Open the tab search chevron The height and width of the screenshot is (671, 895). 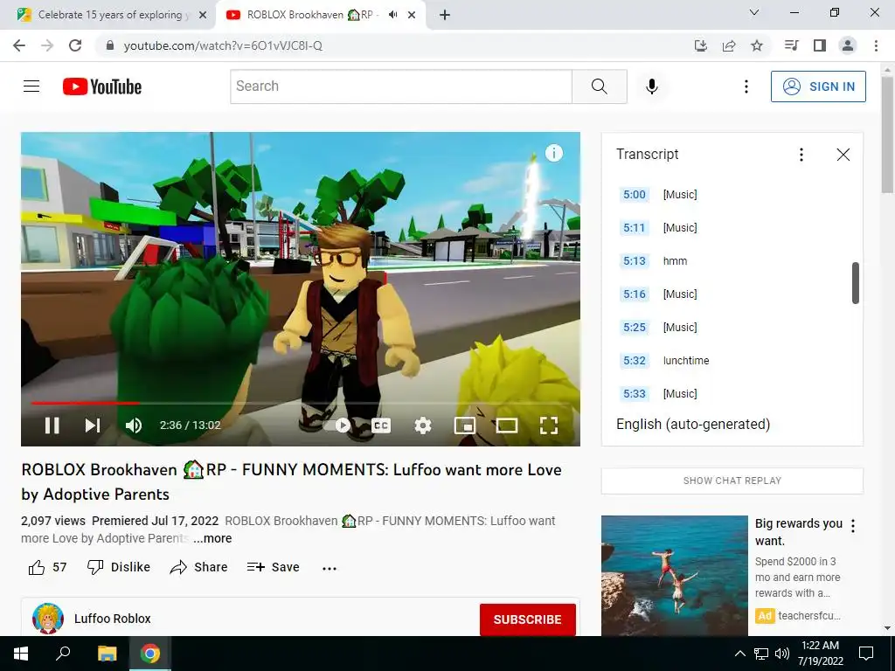tap(754, 12)
